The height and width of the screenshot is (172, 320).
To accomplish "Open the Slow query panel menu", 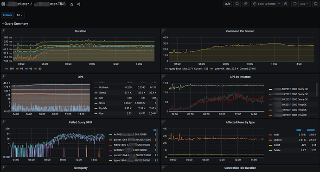I will tap(80, 168).
